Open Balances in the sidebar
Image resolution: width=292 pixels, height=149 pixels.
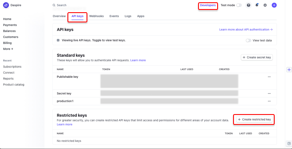pyautogui.click(x=9, y=31)
